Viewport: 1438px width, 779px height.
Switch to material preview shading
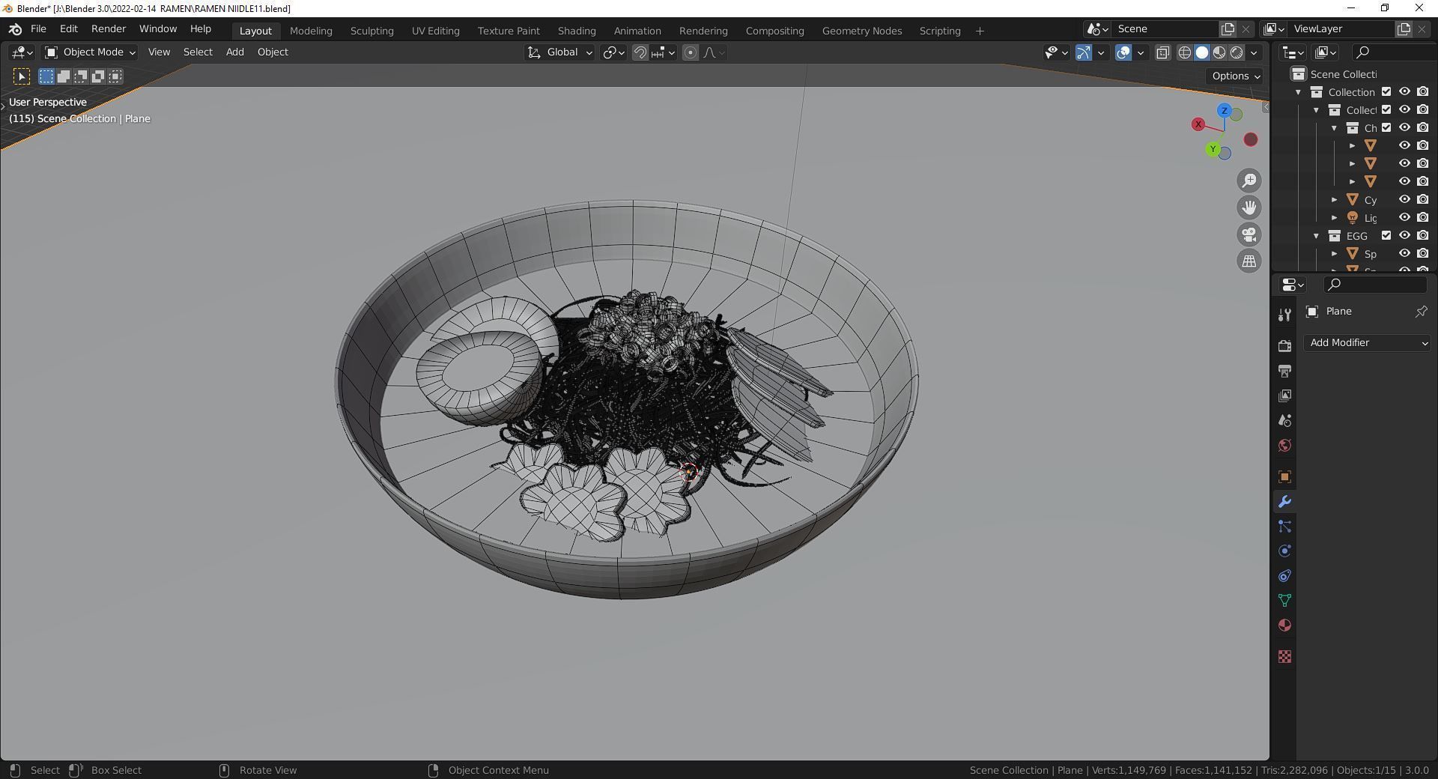click(1219, 52)
